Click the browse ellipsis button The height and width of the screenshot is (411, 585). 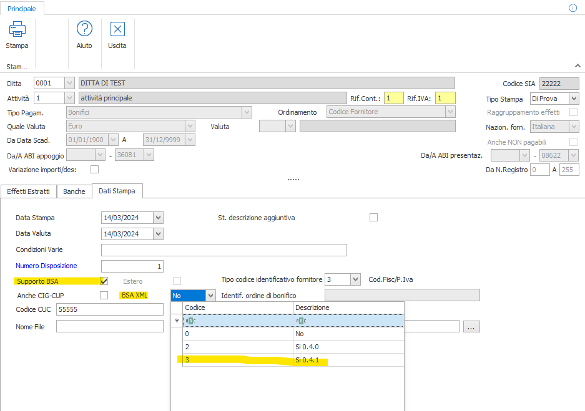pos(471,326)
